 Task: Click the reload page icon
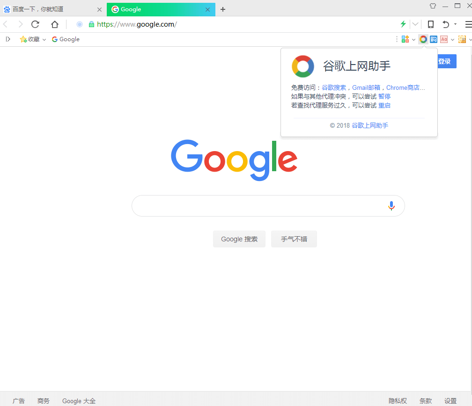(x=35, y=24)
